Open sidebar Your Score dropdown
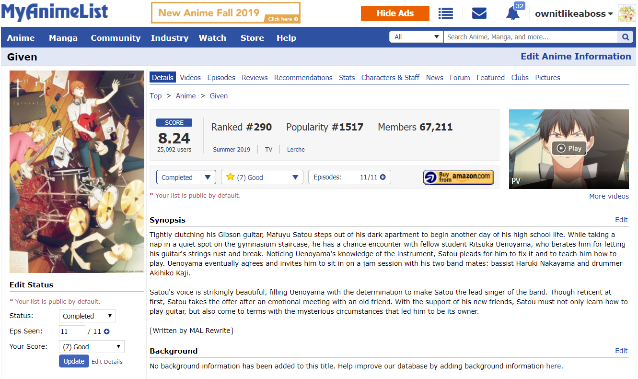This screenshot has height=379, width=638. click(92, 347)
